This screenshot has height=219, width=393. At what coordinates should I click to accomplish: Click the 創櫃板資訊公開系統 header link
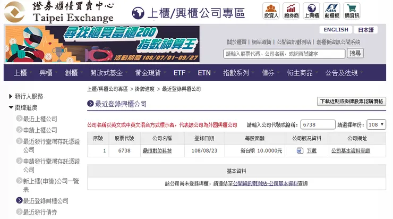[338, 42]
